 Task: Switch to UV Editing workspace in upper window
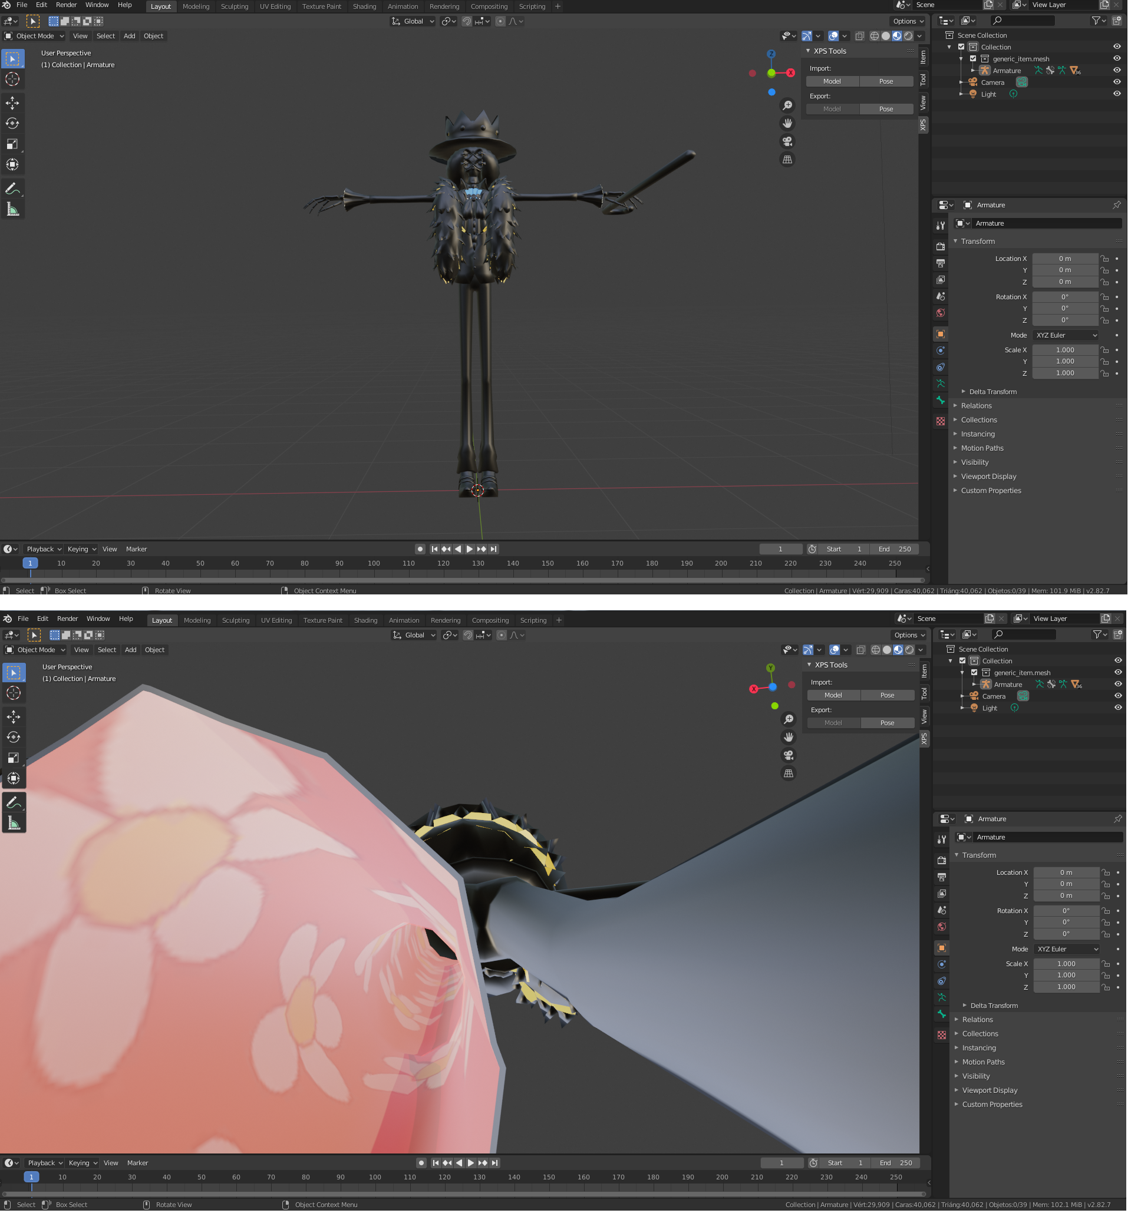pyautogui.click(x=275, y=6)
